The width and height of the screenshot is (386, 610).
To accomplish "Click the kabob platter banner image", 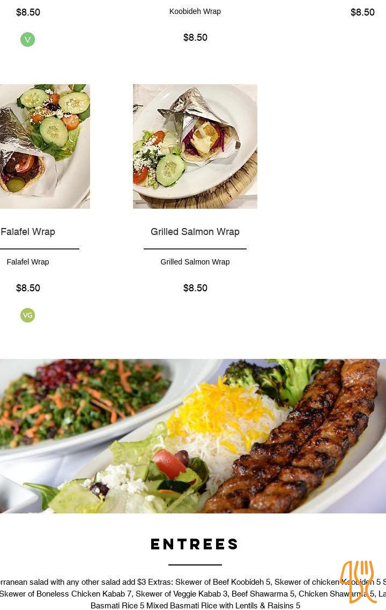I will pyautogui.click(x=193, y=436).
